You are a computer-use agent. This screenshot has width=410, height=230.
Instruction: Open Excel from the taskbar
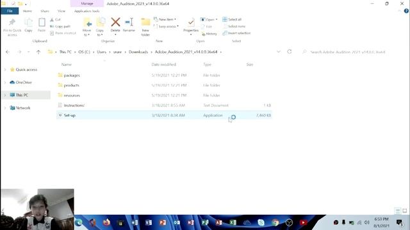pyautogui.click(x=233, y=222)
